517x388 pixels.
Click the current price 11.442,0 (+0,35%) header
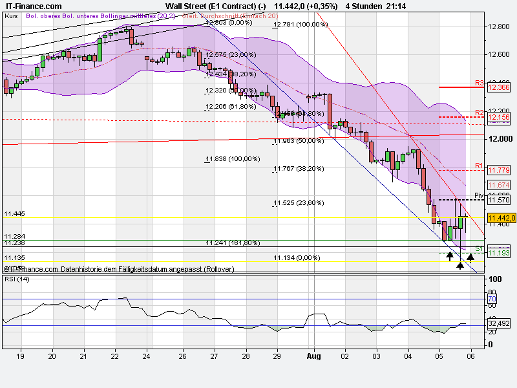coord(306,6)
